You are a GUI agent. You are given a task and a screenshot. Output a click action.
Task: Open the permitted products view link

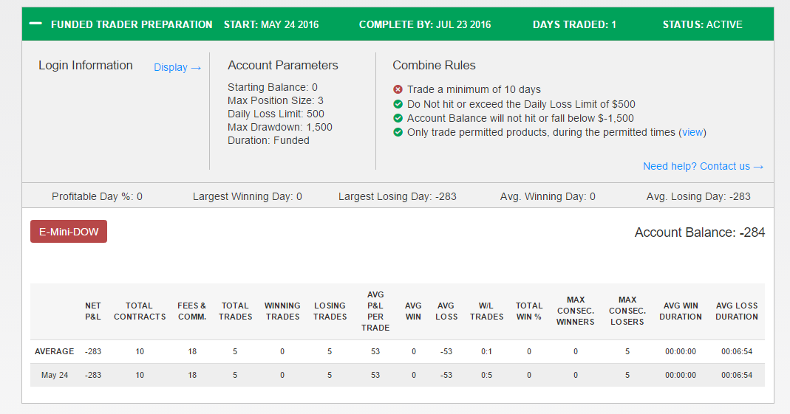692,132
